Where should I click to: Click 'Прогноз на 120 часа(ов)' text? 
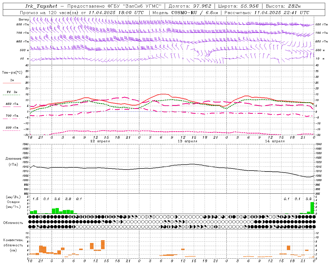point(49,13)
